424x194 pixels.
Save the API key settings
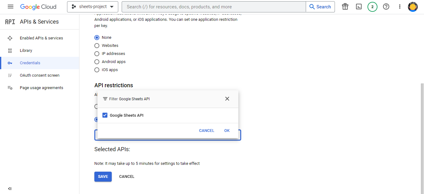click(x=103, y=177)
